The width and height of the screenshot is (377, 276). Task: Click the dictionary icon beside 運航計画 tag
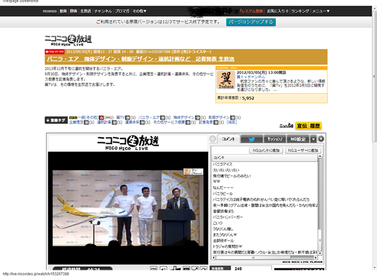point(114,123)
